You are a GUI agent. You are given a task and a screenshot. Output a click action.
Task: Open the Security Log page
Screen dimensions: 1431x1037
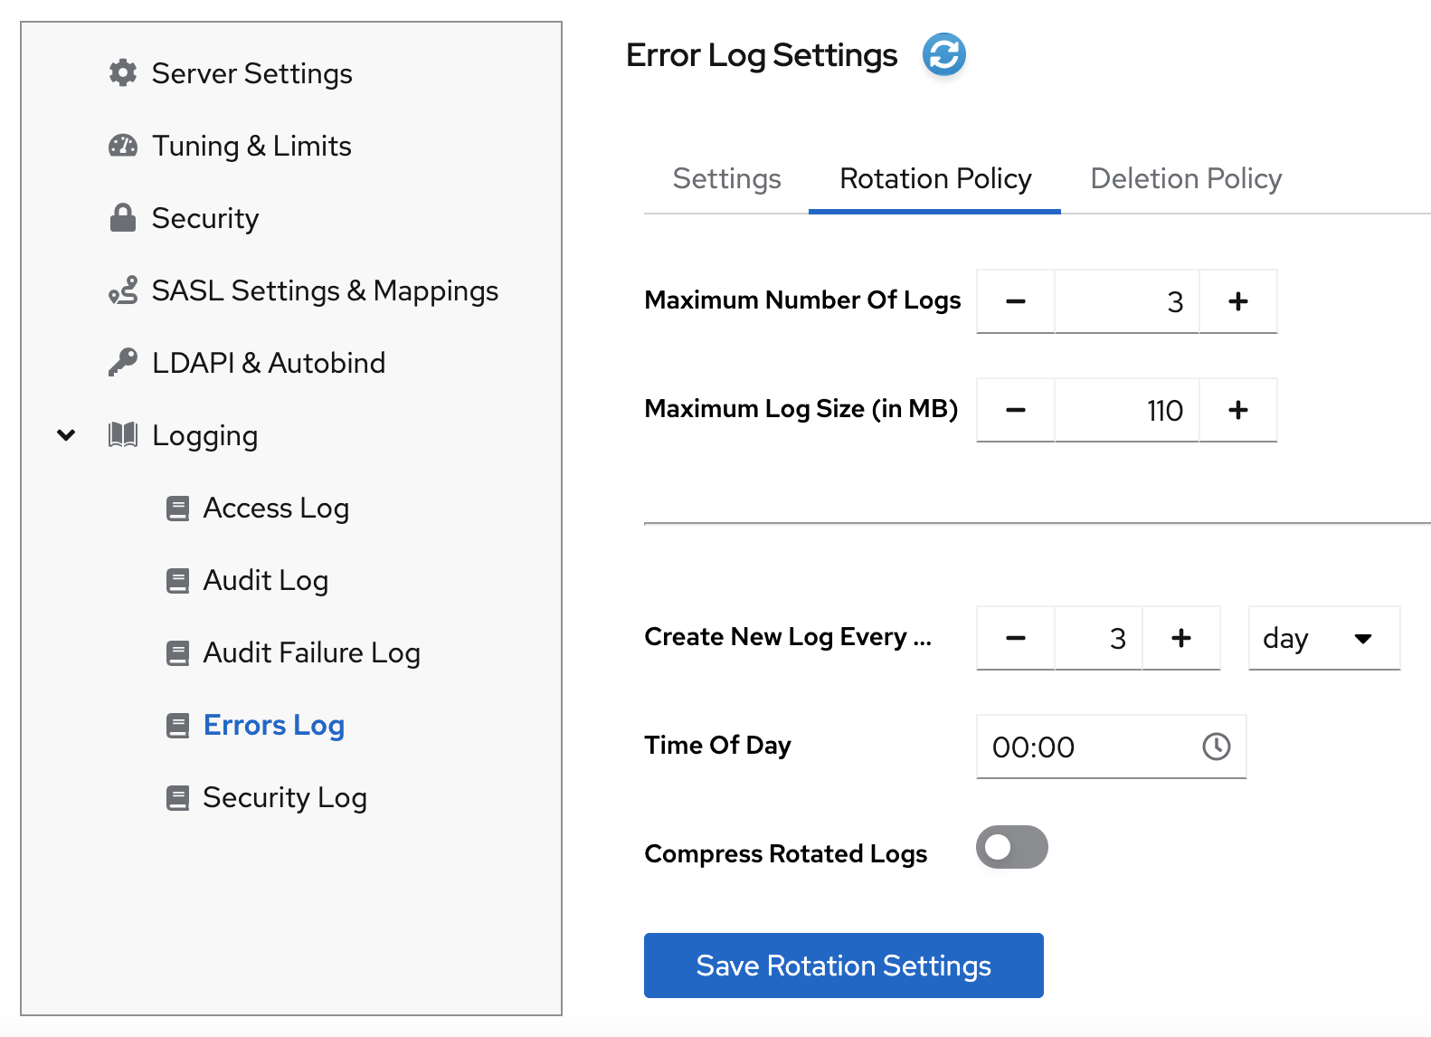(x=284, y=797)
